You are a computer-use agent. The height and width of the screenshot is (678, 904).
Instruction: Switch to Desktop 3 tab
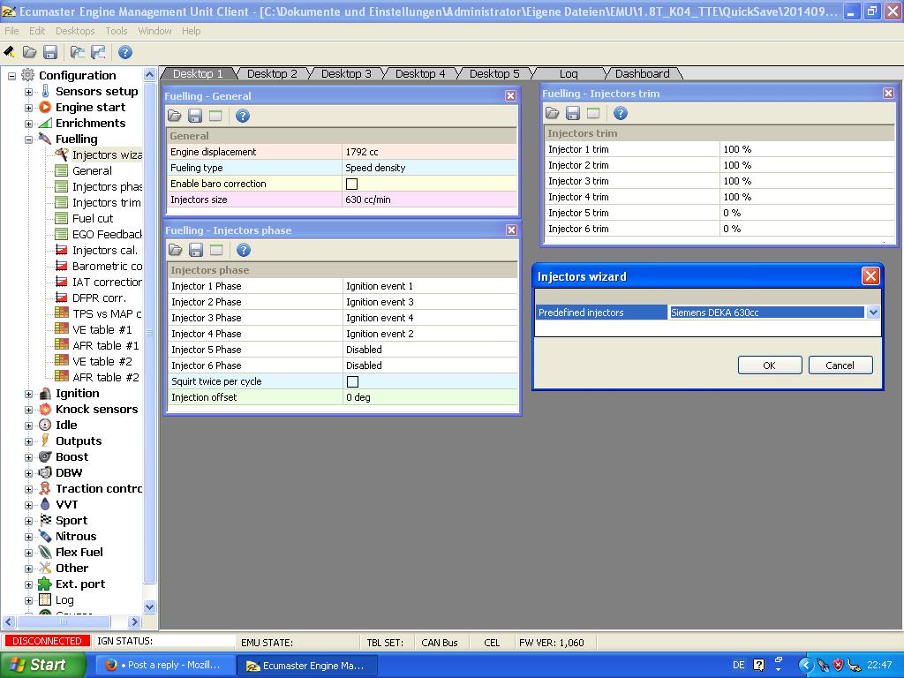click(x=346, y=74)
